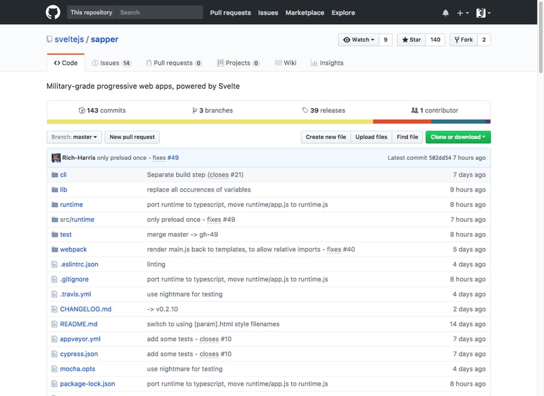Switch to the Issues 14 tab

coord(111,63)
